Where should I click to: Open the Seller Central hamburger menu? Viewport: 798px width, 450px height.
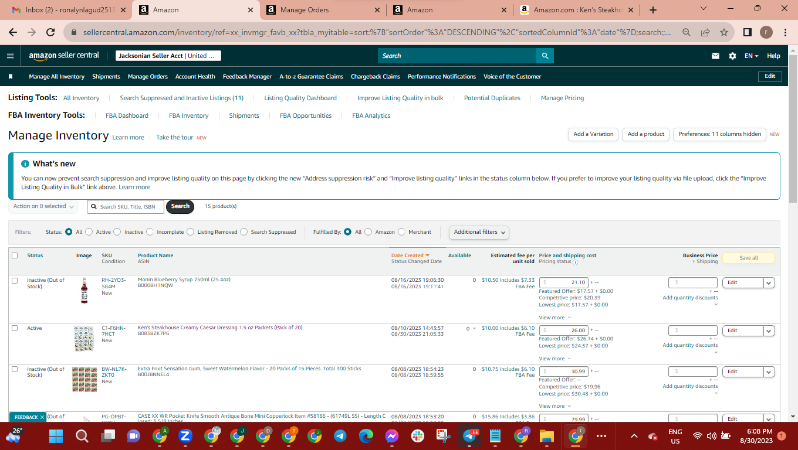[10, 56]
